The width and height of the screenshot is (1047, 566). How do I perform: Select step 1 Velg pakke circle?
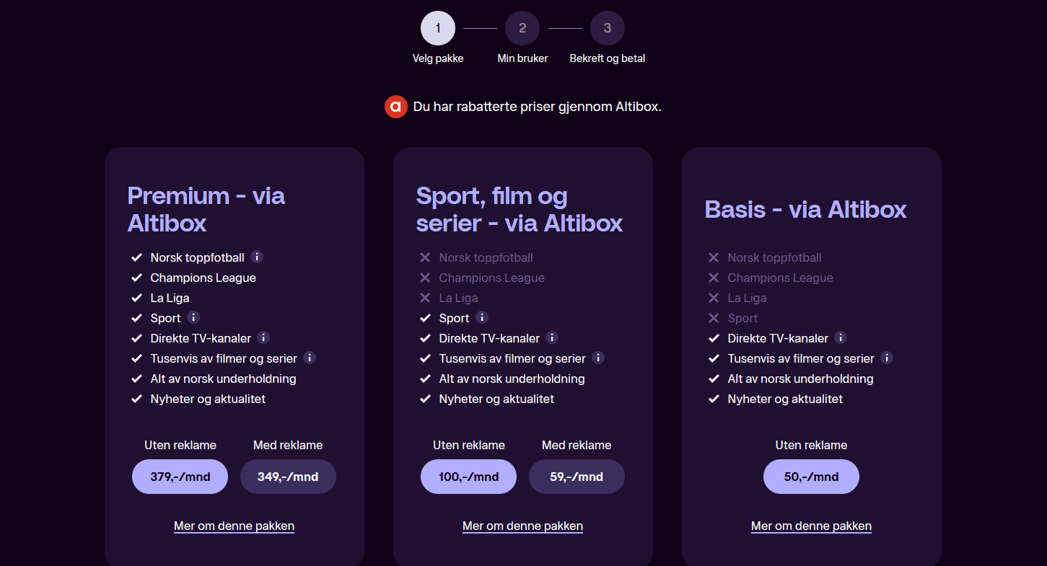[x=438, y=28]
